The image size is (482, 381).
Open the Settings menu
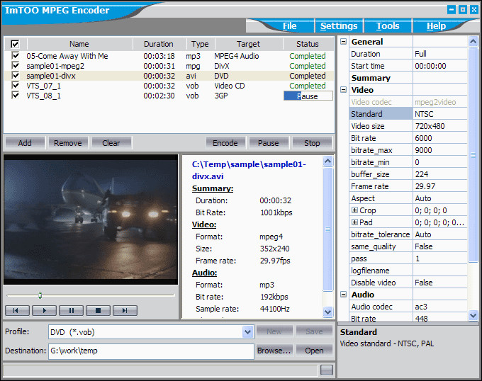tap(339, 26)
